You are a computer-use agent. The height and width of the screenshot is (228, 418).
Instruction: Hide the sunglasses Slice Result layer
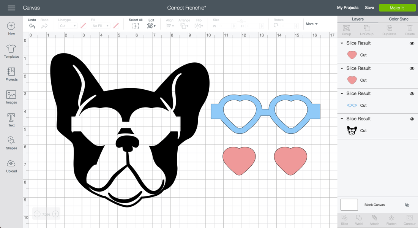click(x=412, y=94)
